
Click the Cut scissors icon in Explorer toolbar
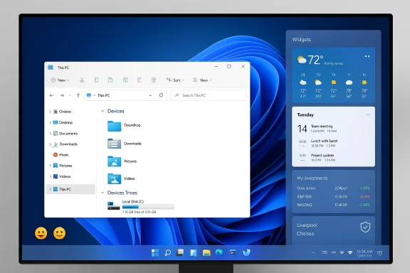point(82,80)
